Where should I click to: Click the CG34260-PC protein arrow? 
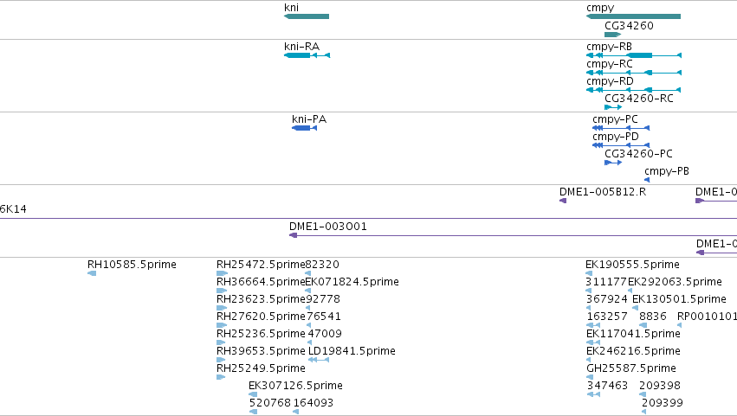click(x=613, y=163)
